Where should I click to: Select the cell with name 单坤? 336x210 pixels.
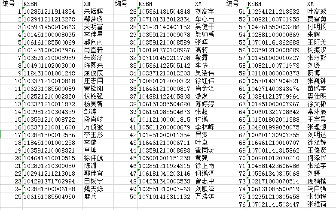click(x=90, y=150)
